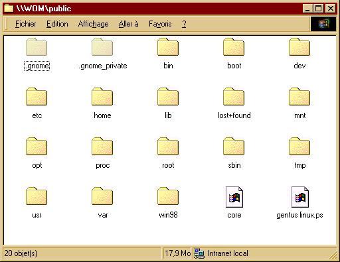Select the boot folder icon
This screenshot has height=262, width=340.
(x=234, y=46)
